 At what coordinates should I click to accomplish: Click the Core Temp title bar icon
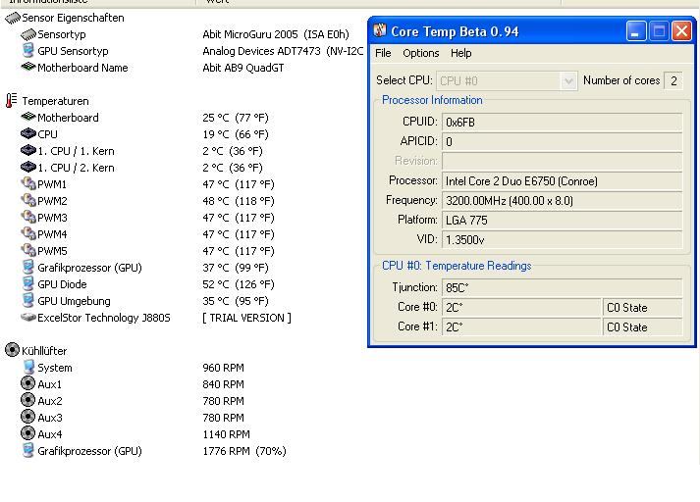coord(380,30)
